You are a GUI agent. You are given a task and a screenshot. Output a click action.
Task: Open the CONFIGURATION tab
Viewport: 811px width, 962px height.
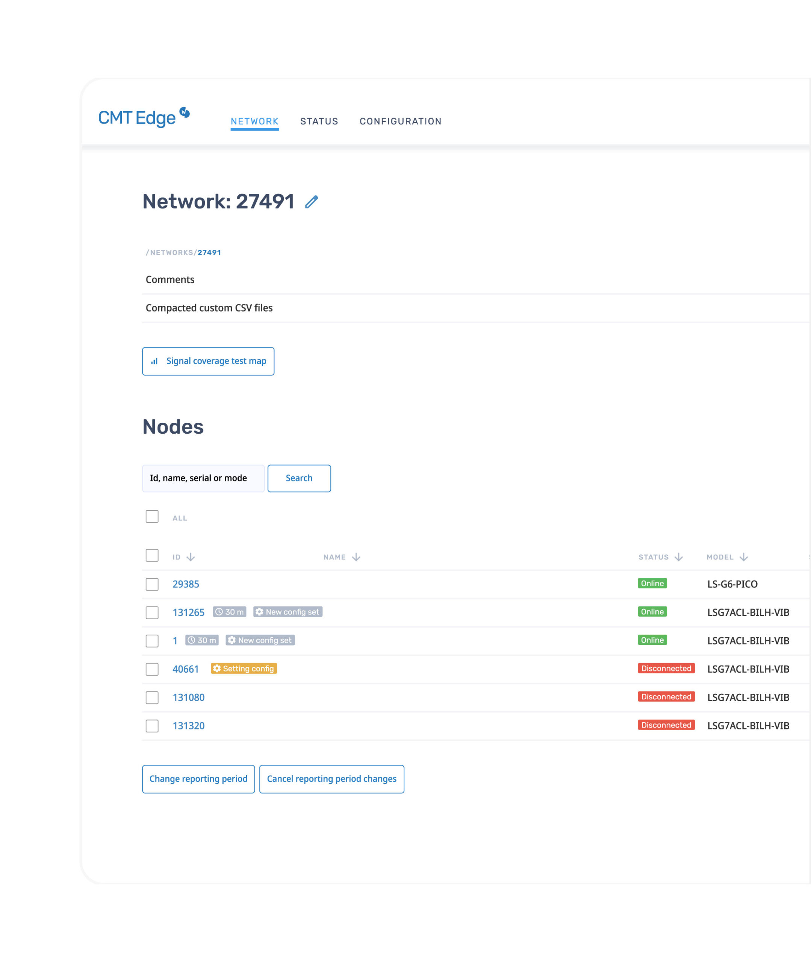pos(401,121)
